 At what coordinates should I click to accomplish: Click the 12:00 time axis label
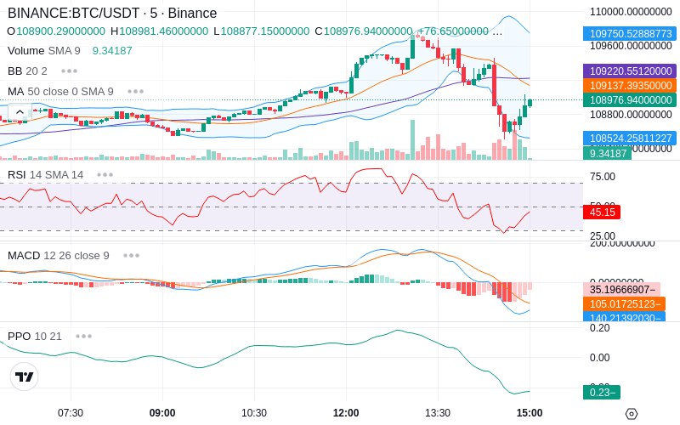[x=346, y=413]
